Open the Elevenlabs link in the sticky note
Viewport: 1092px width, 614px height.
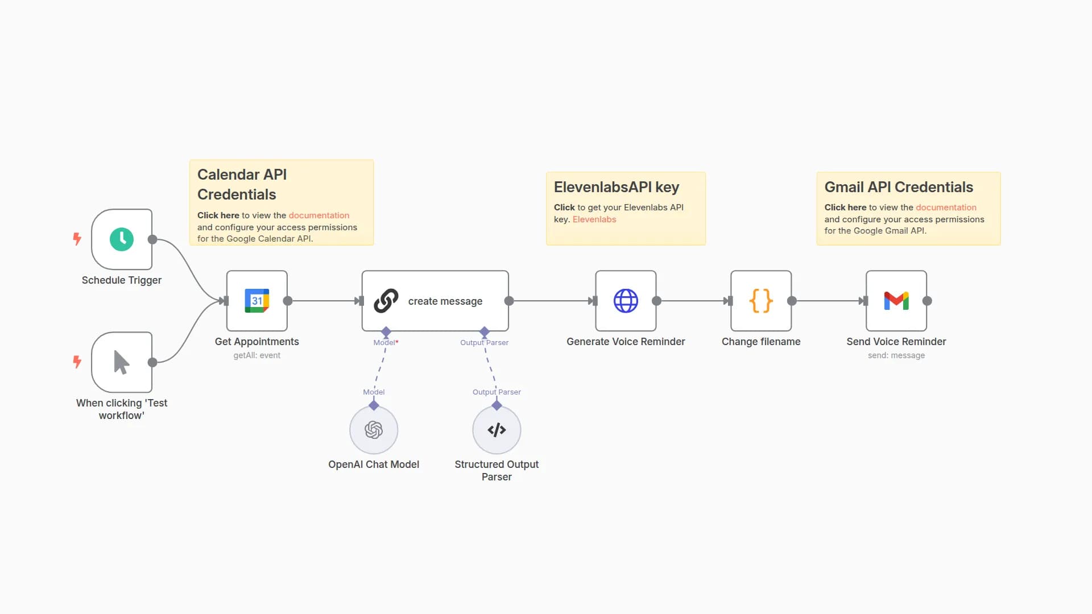coord(594,219)
